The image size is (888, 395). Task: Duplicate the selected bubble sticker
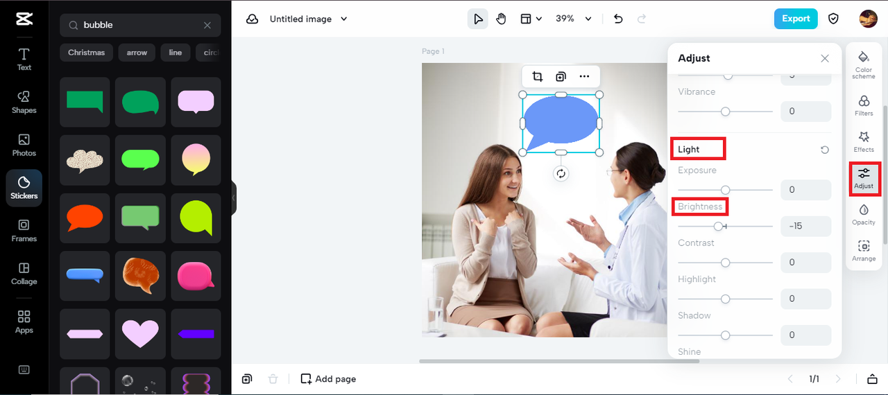pyautogui.click(x=561, y=76)
